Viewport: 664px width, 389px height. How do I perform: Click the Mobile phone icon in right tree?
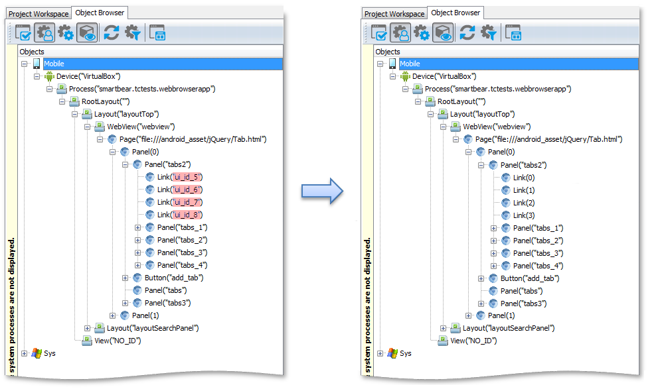pyautogui.click(x=392, y=64)
